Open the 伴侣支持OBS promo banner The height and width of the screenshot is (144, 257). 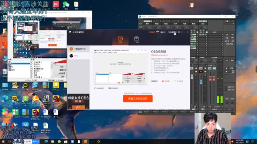point(78,102)
